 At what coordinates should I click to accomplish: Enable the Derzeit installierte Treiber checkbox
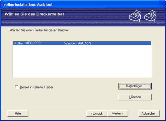pos(17,87)
